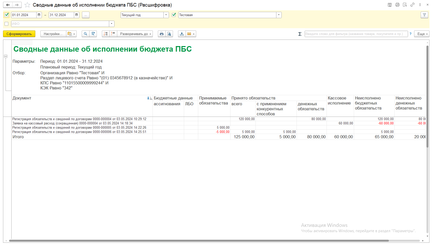Select row Регистрация обязательств 0000-000006

[x=79, y=132]
